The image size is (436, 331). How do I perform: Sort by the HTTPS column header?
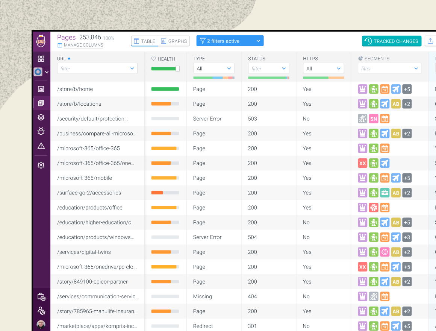click(x=310, y=59)
